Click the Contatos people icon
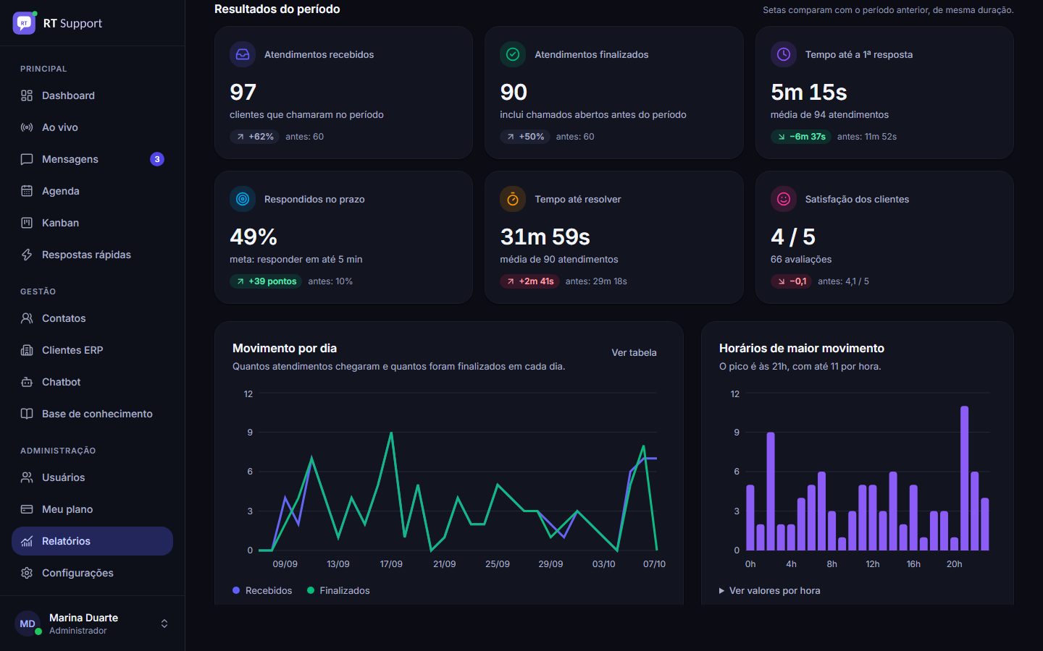The image size is (1043, 651). 27,318
